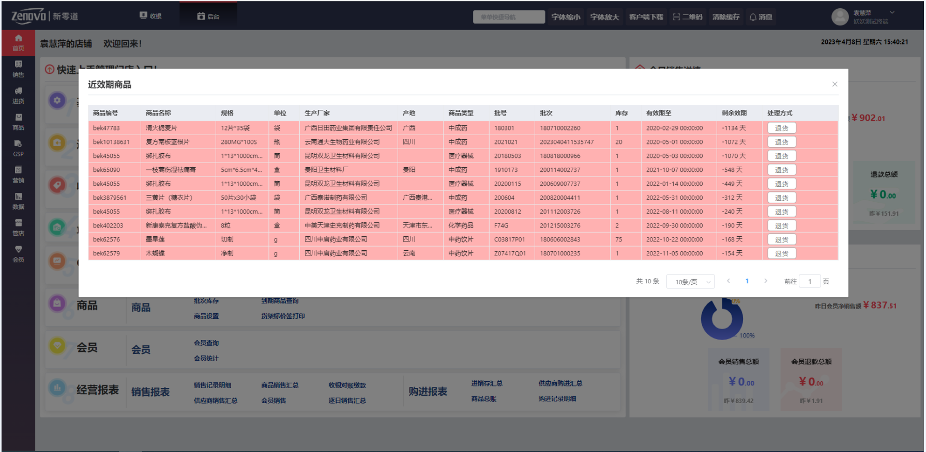Open the user account dropdown arrow
This screenshot has width=926, height=452.
pos(892,12)
